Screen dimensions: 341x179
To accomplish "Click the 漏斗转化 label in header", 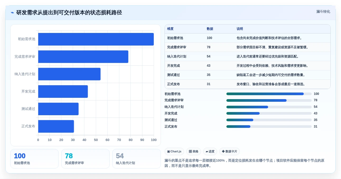I will 323,12.
